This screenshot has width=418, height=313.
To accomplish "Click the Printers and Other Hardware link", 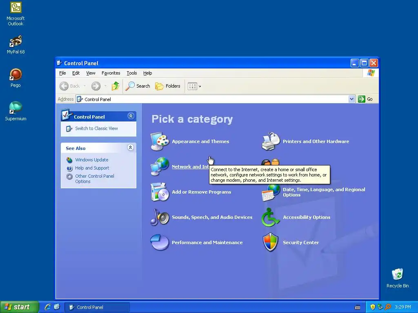I will [316, 141].
